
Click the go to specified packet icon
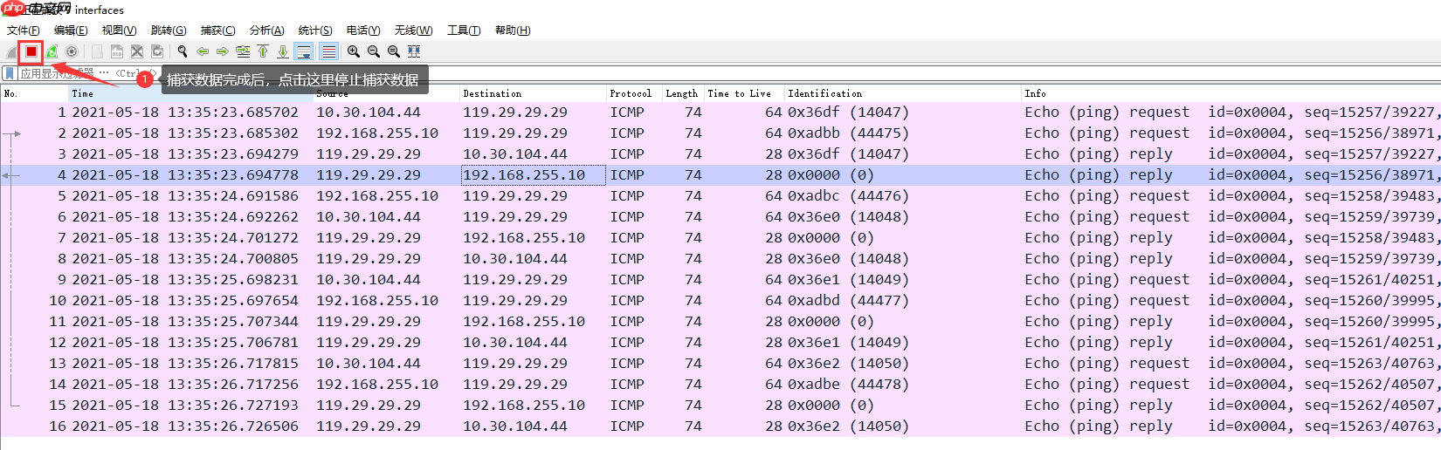pyautogui.click(x=243, y=51)
